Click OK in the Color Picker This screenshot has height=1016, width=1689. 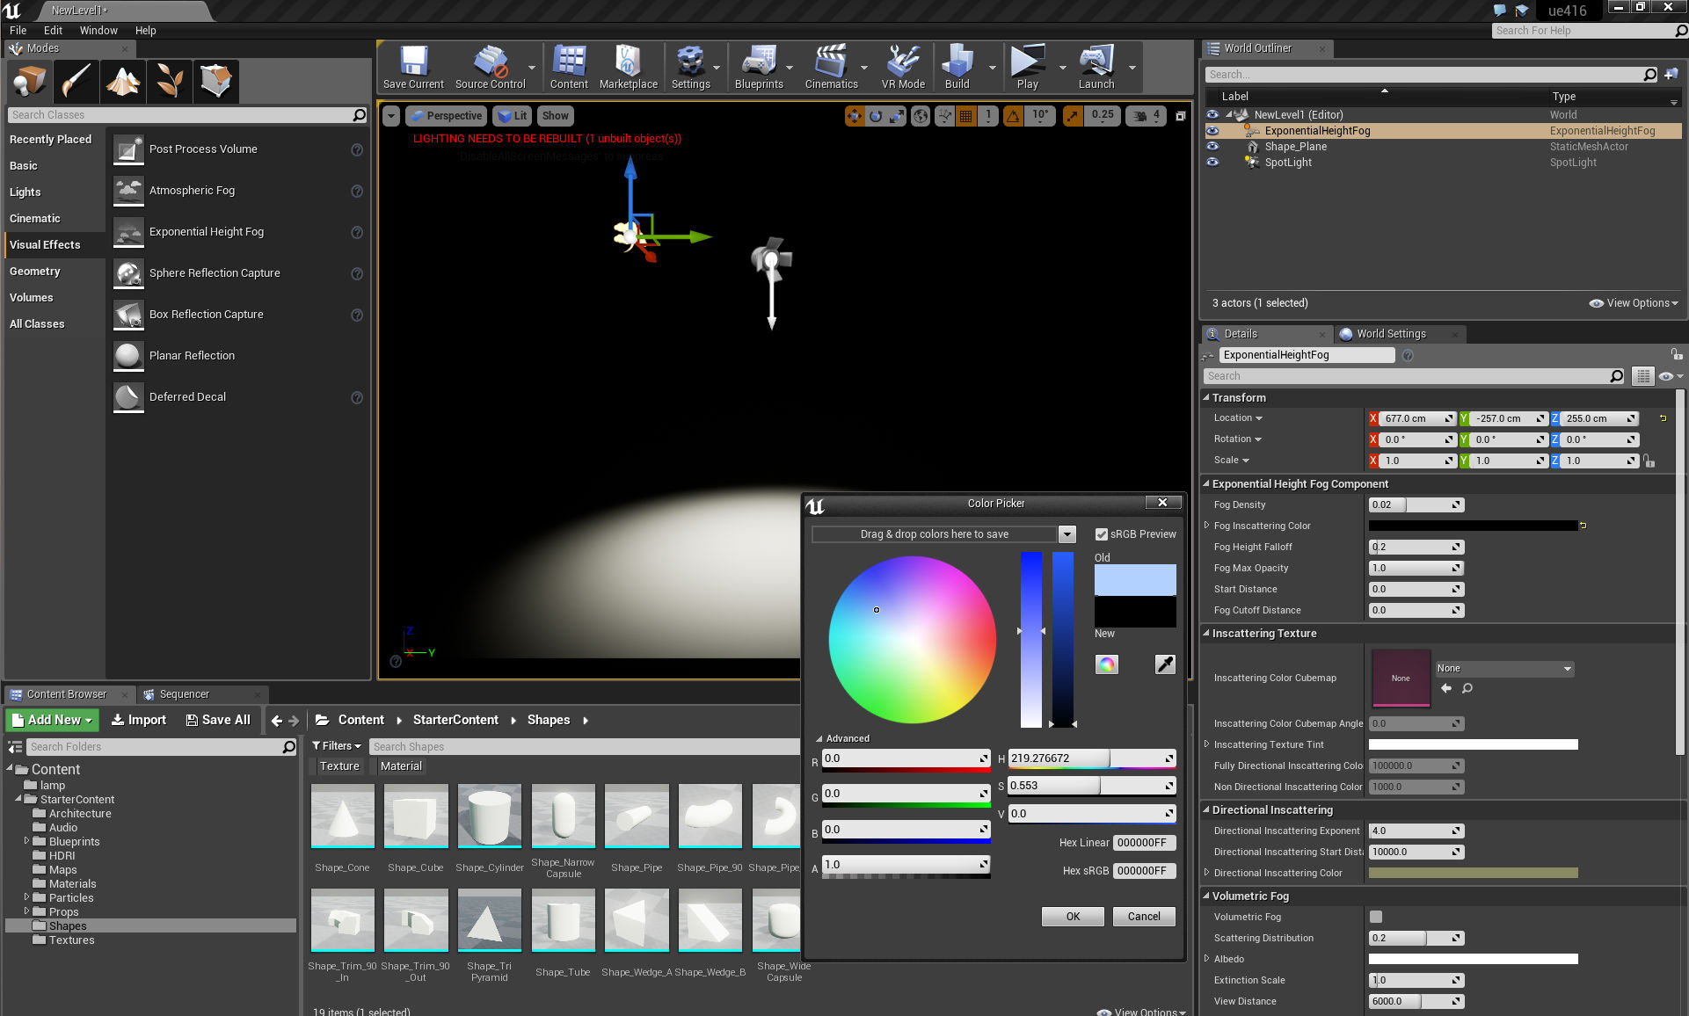click(1073, 917)
